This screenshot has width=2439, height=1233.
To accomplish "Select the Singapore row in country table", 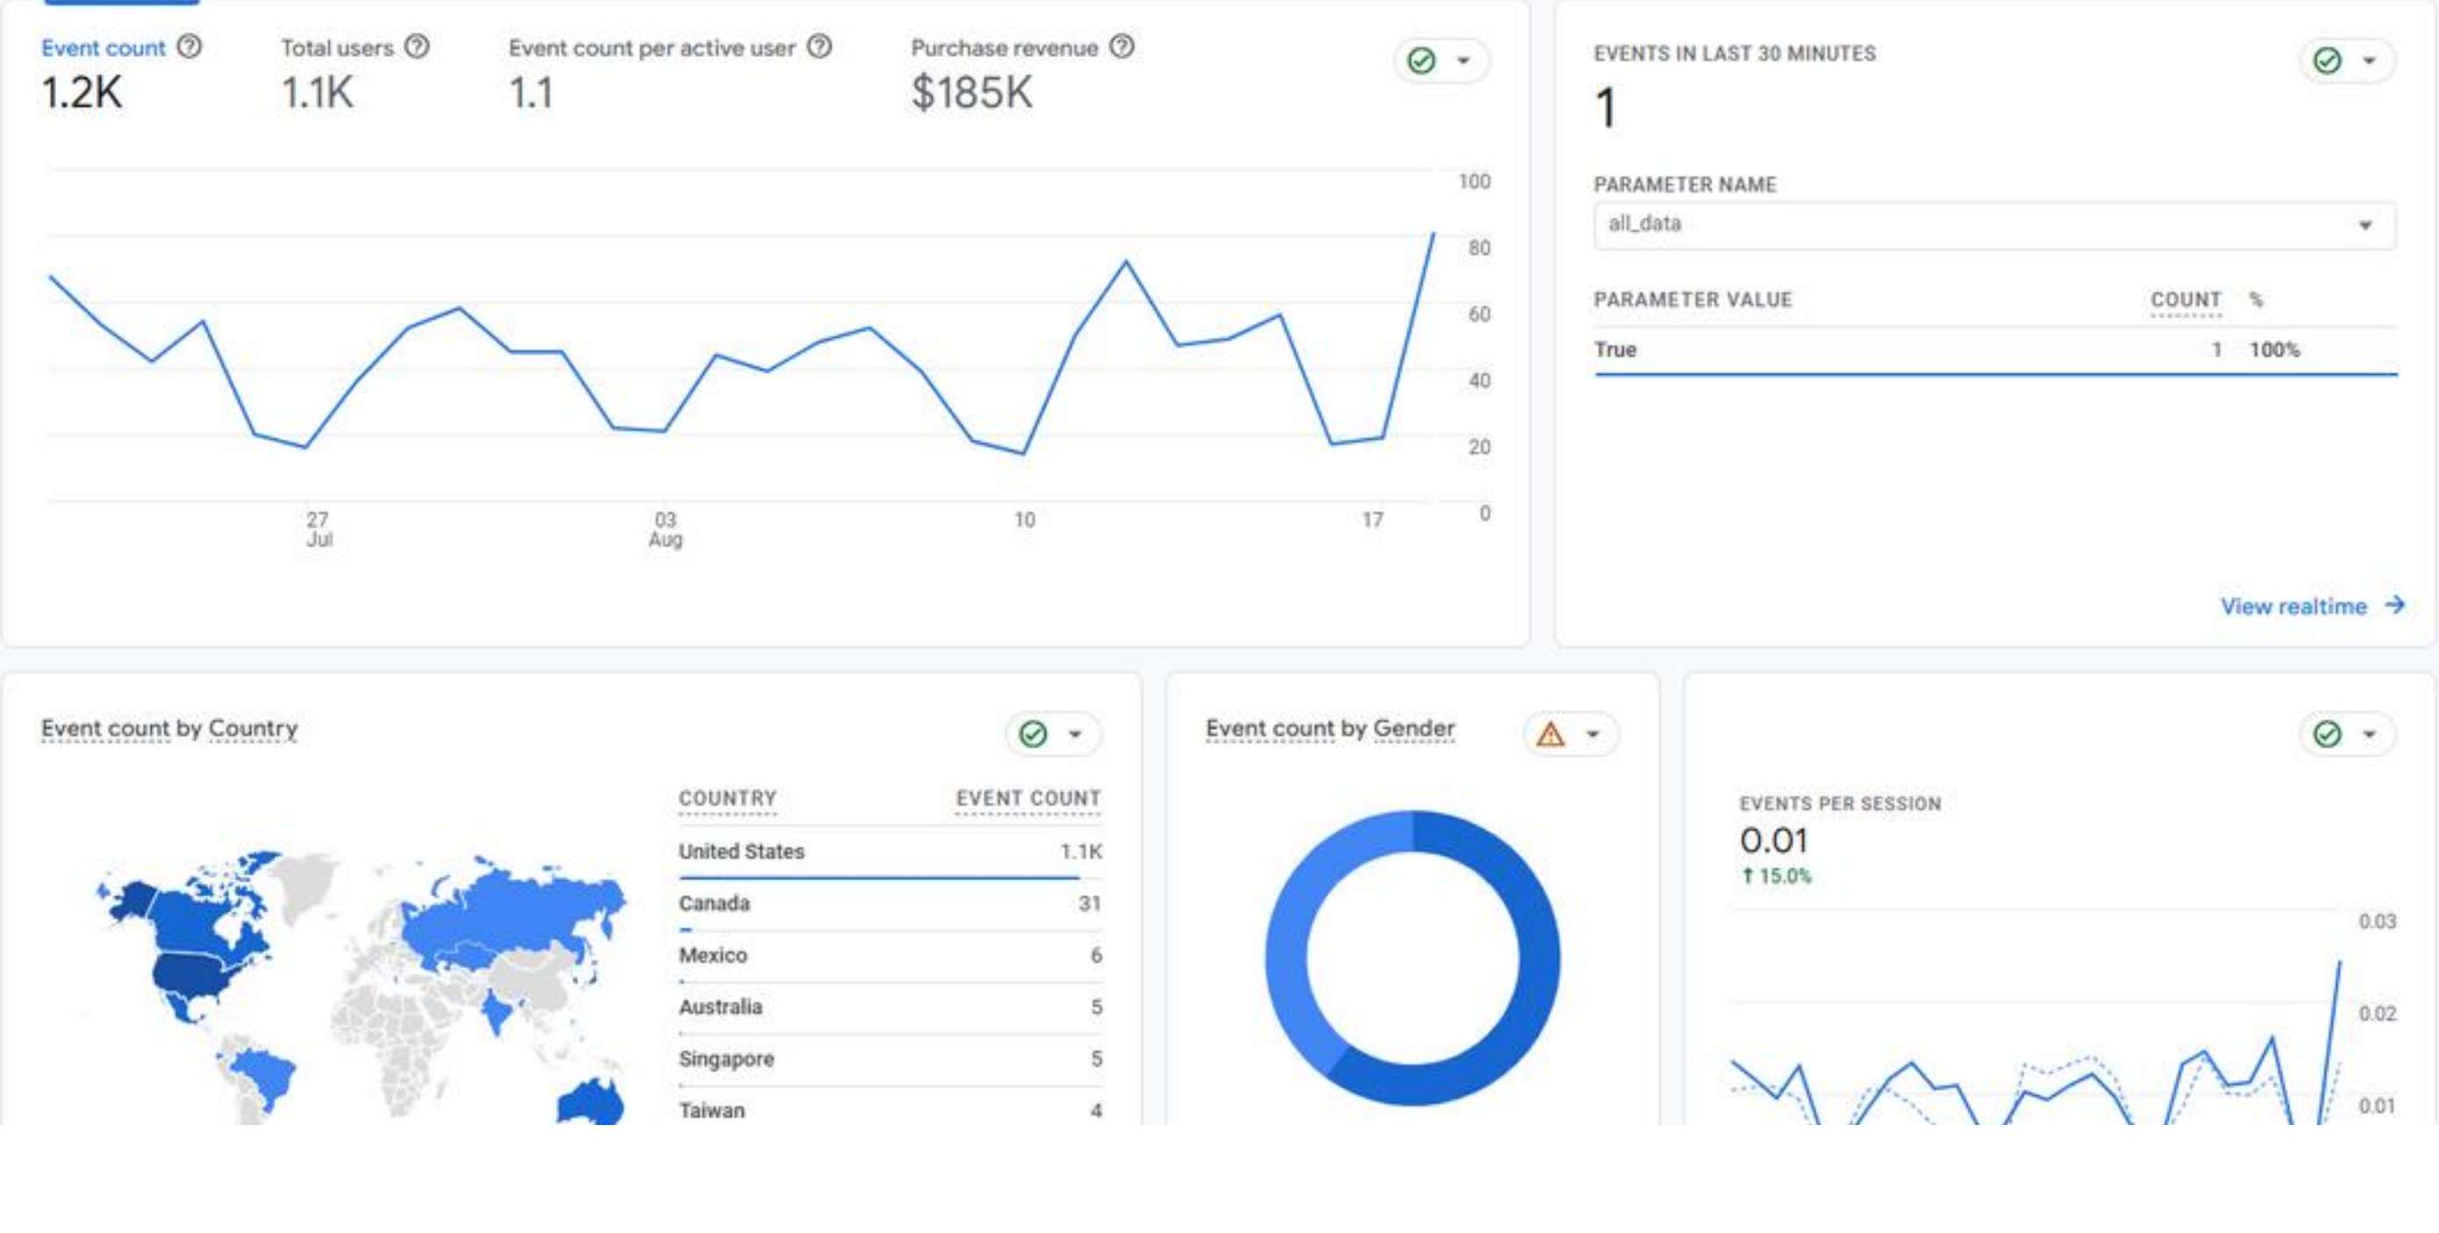I will pyautogui.click(x=890, y=1058).
